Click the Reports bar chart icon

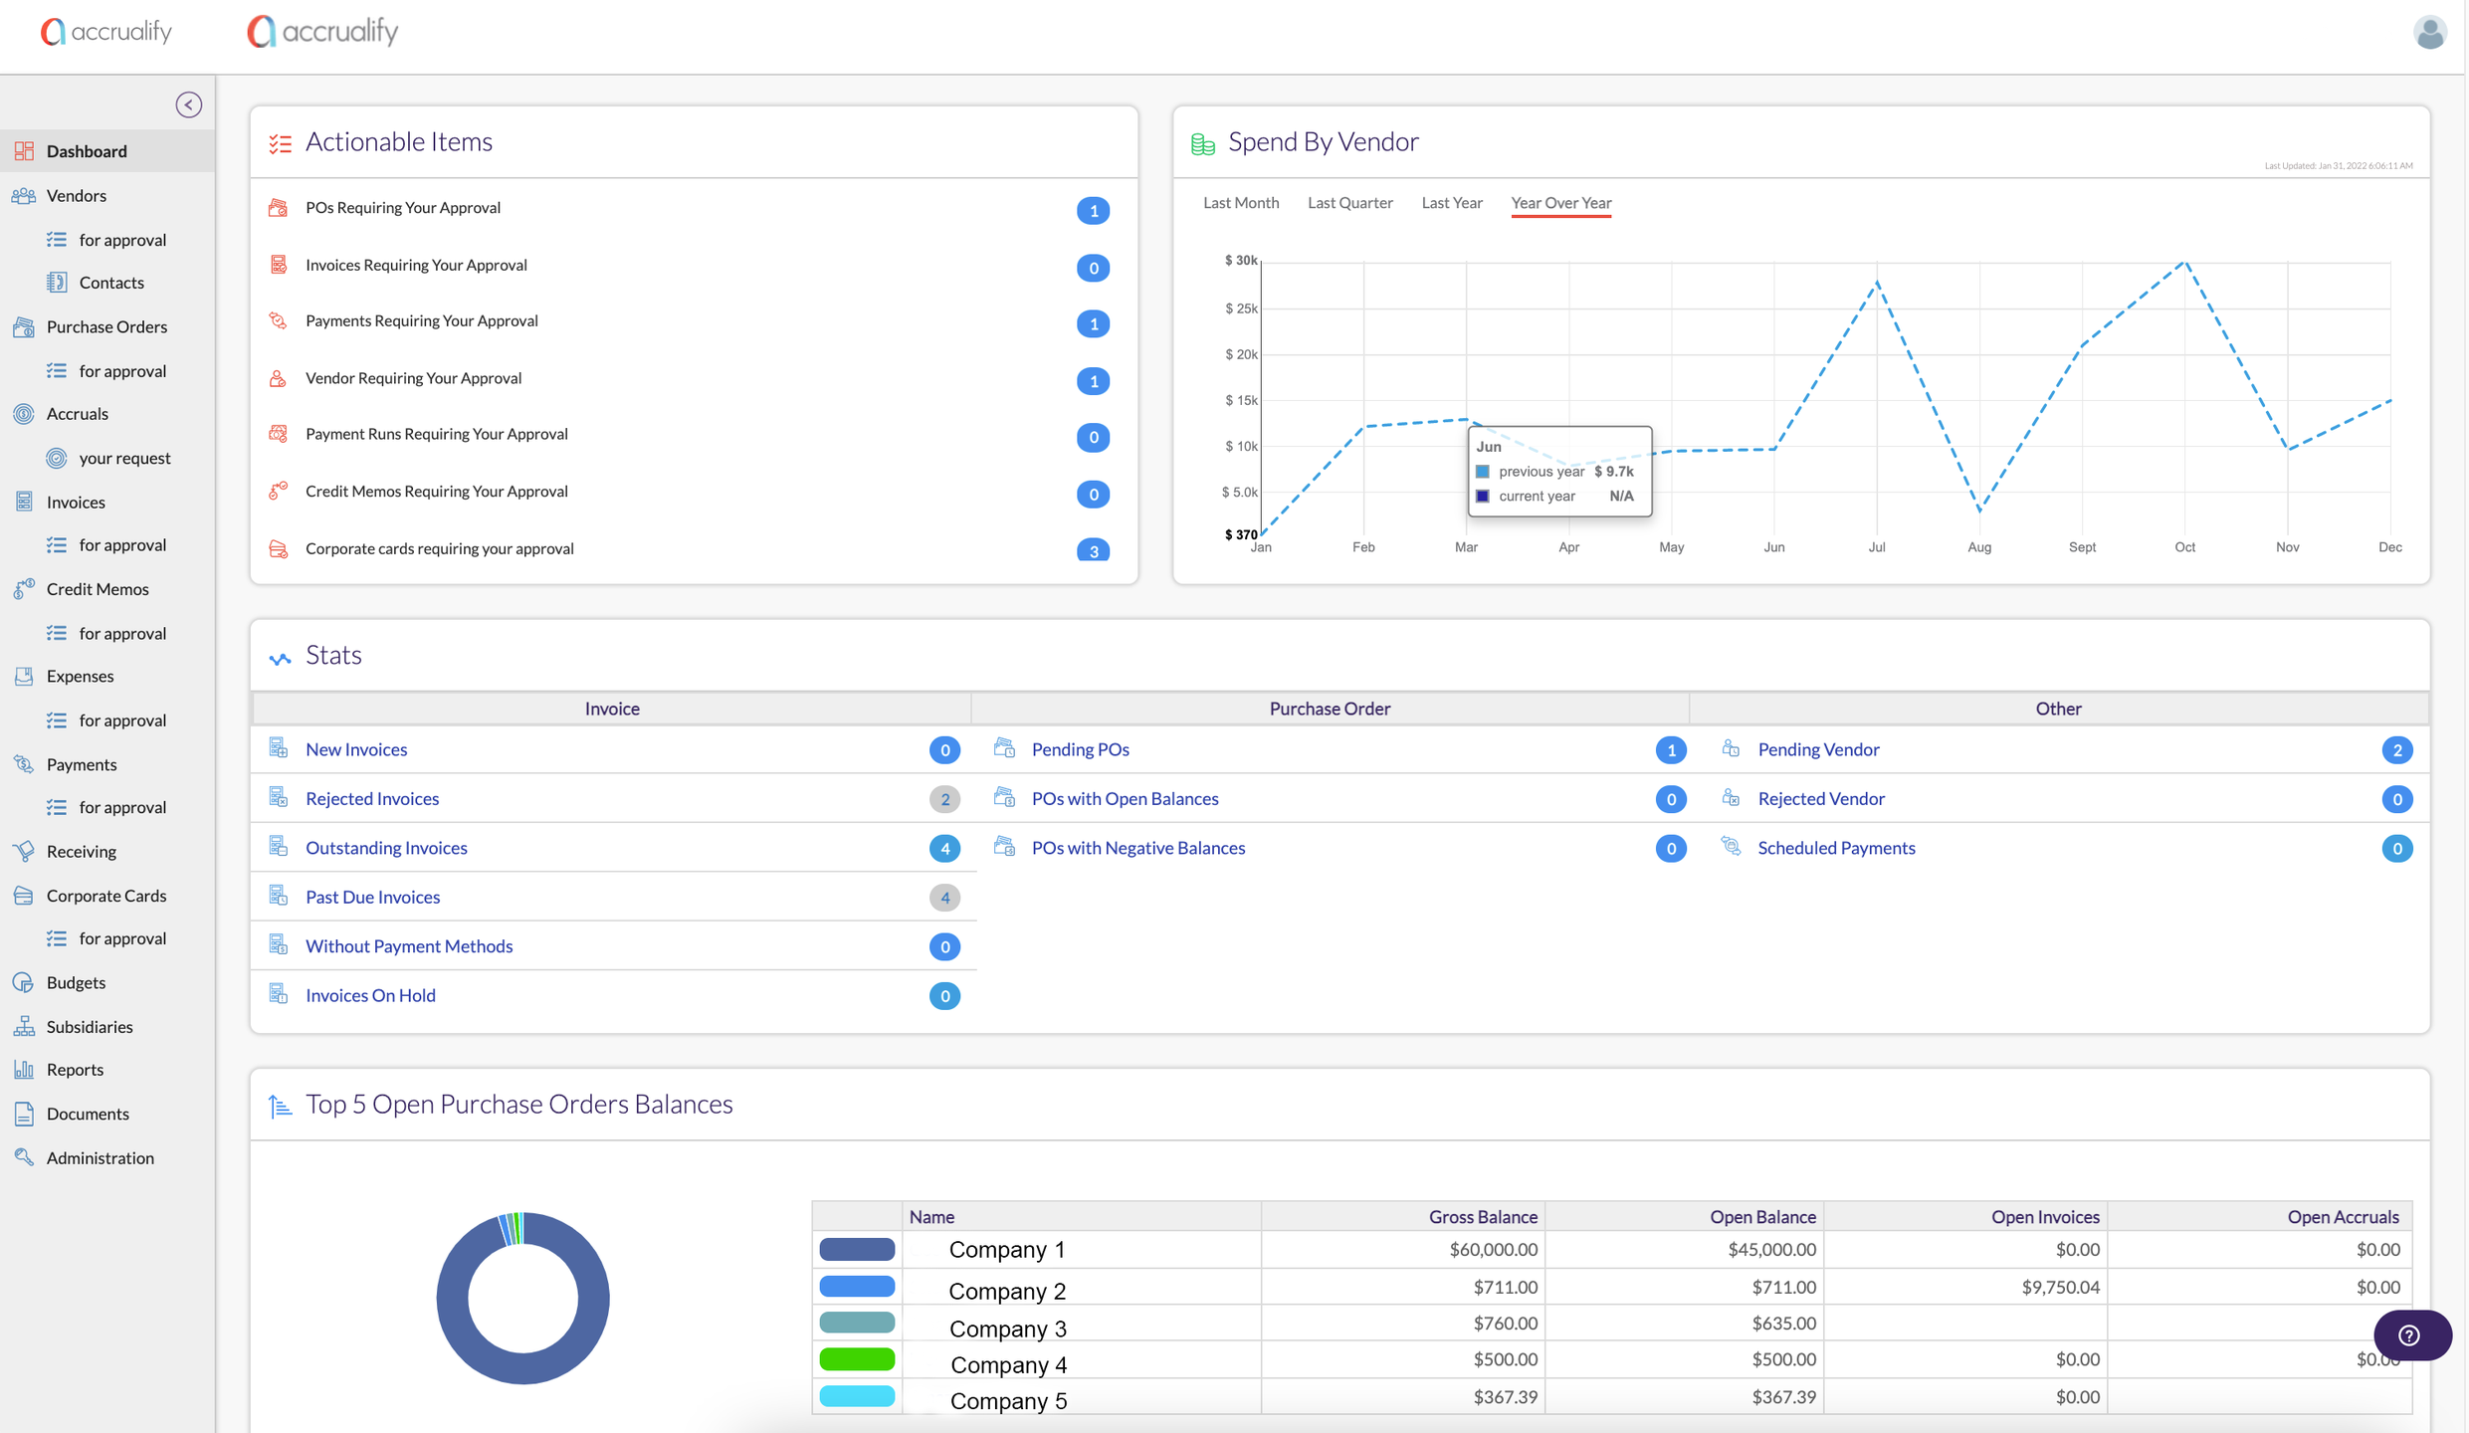click(x=24, y=1069)
